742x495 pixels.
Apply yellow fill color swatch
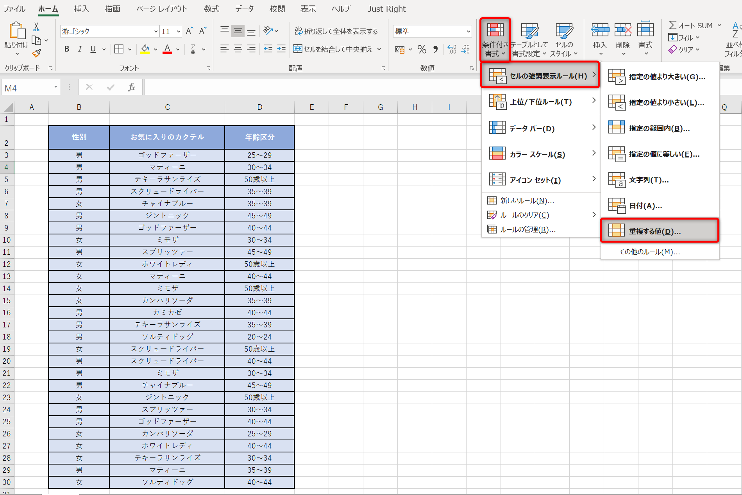[x=145, y=49]
